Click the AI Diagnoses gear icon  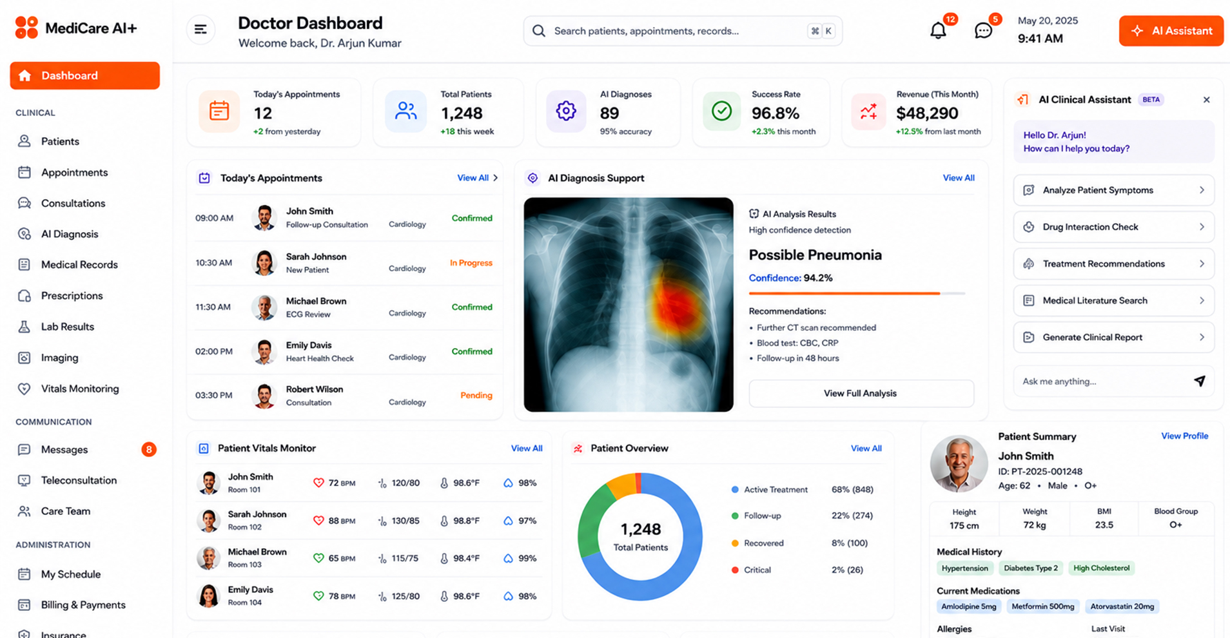[566, 111]
